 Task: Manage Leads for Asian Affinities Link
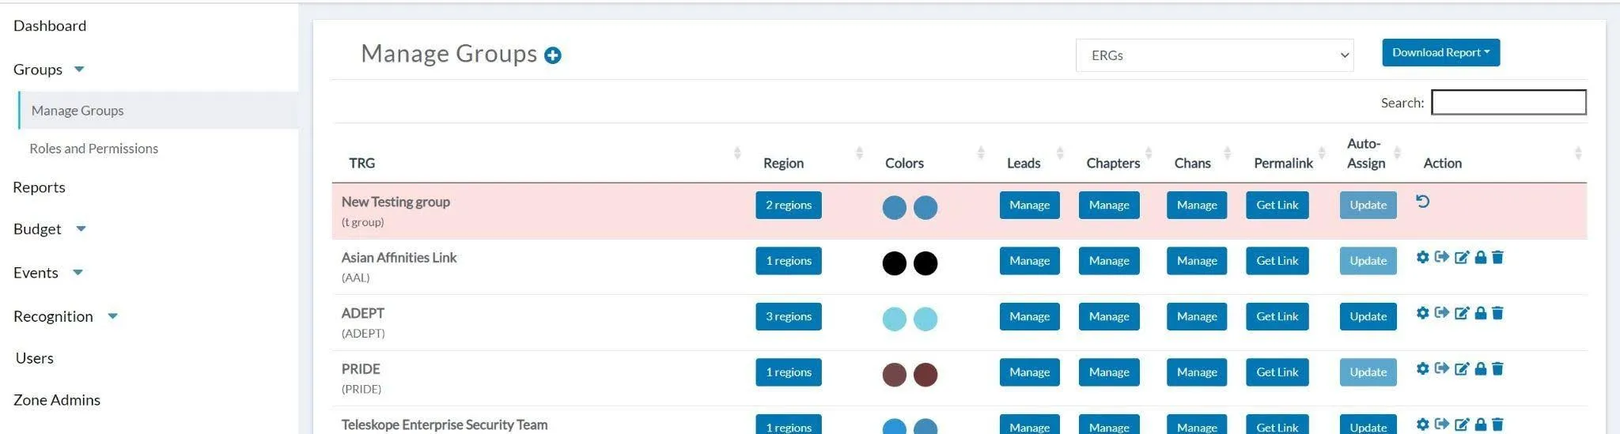click(1029, 261)
